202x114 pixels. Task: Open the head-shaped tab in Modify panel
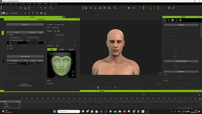[176, 20]
